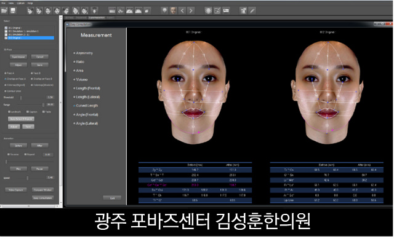Go to previous with left arrow icon

[182, 10]
